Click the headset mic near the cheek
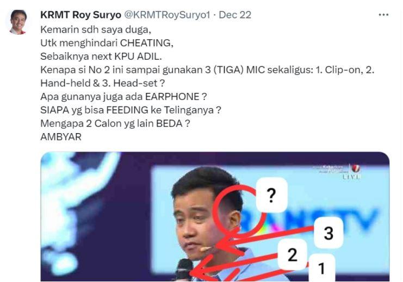403x282 pixels. point(205,249)
